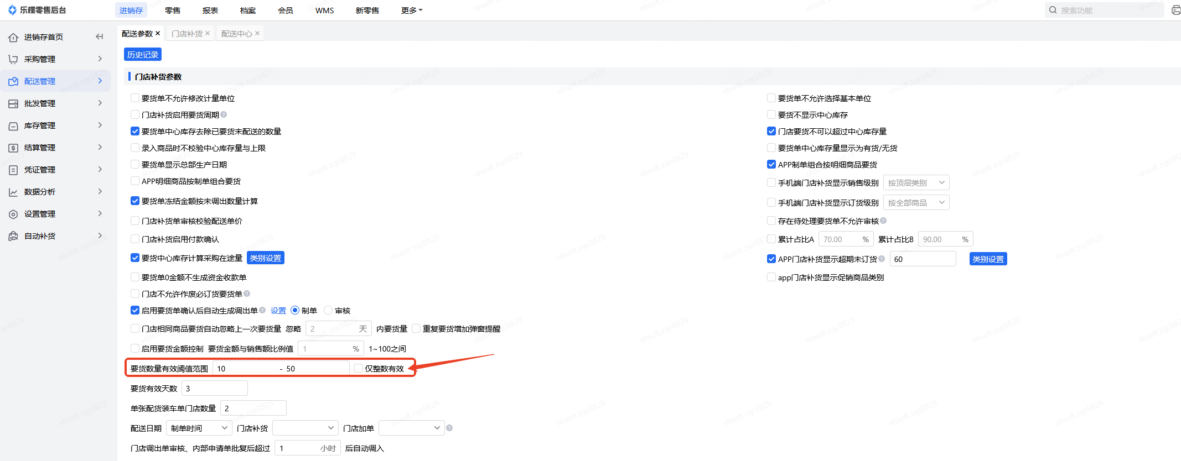
Task: Select the 审核 radio button
Action: (x=328, y=310)
